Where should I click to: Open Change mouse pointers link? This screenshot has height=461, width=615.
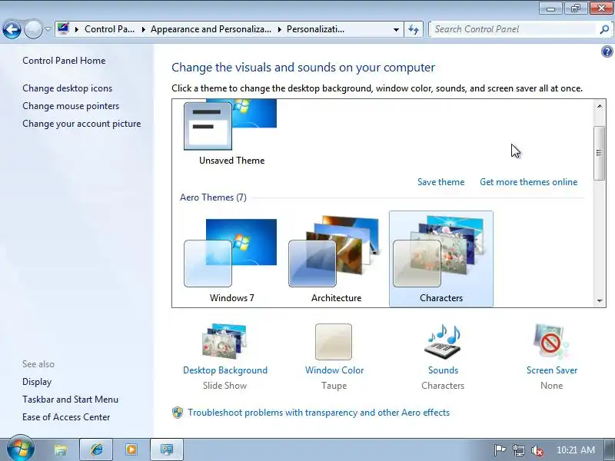pyautogui.click(x=71, y=106)
